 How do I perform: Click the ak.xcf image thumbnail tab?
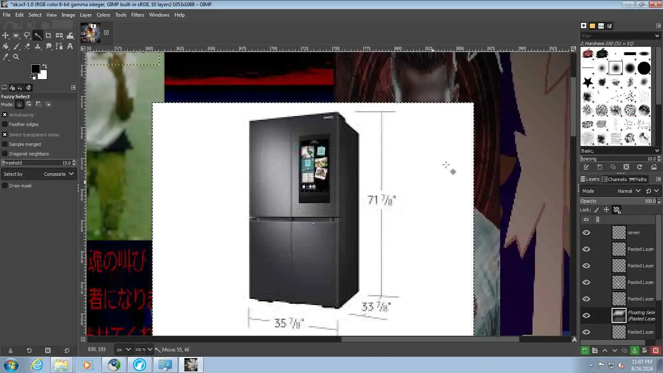click(90, 33)
